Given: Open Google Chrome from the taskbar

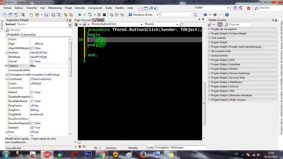Looking at the screenshot, I should pos(102,155).
